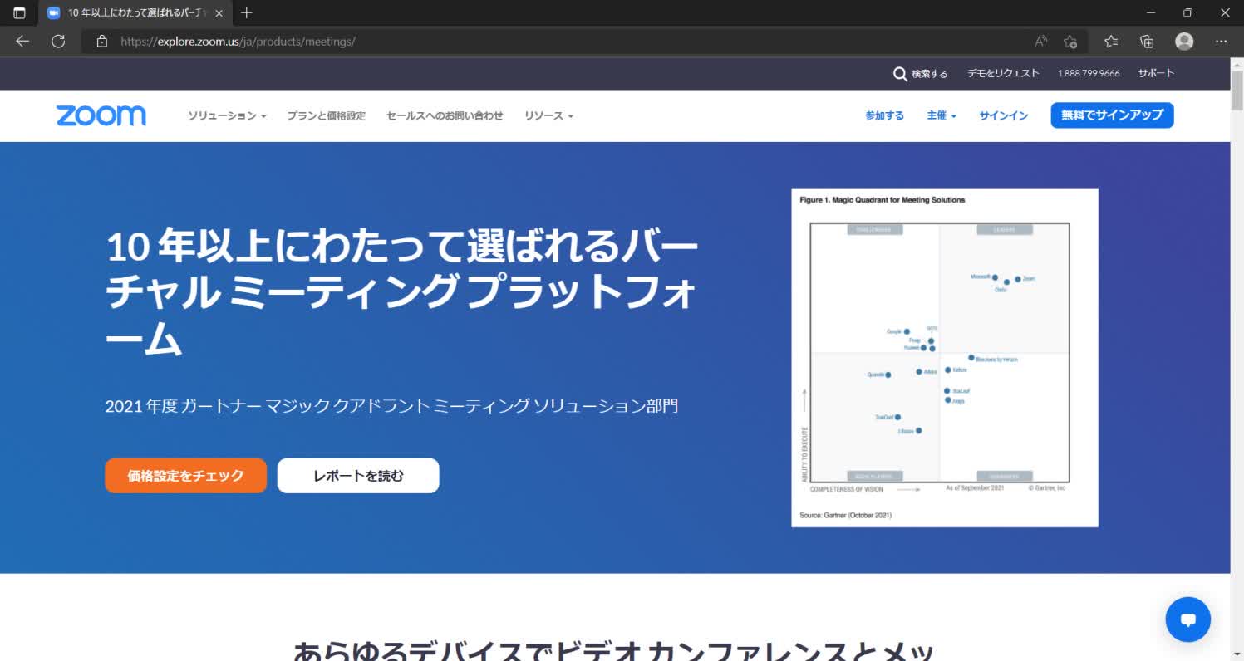Open the favorites list icon
The image size is (1244, 661).
(x=1111, y=41)
